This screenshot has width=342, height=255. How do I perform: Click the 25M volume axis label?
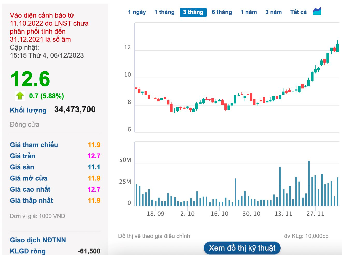pyautogui.click(x=125, y=182)
